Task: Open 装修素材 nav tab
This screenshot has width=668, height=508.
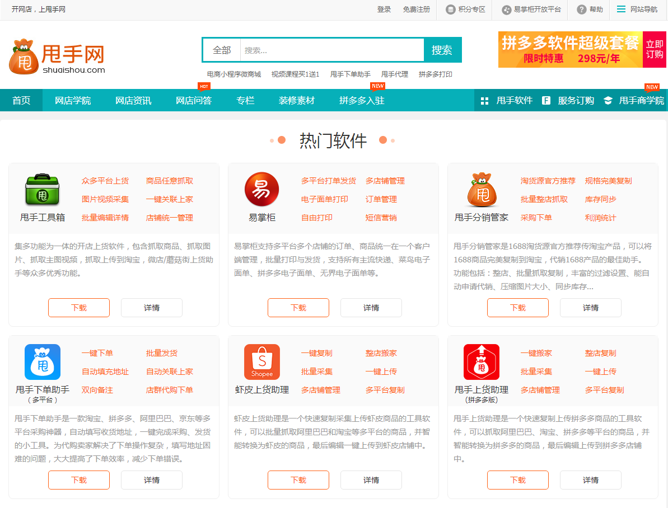Action: pos(297,101)
